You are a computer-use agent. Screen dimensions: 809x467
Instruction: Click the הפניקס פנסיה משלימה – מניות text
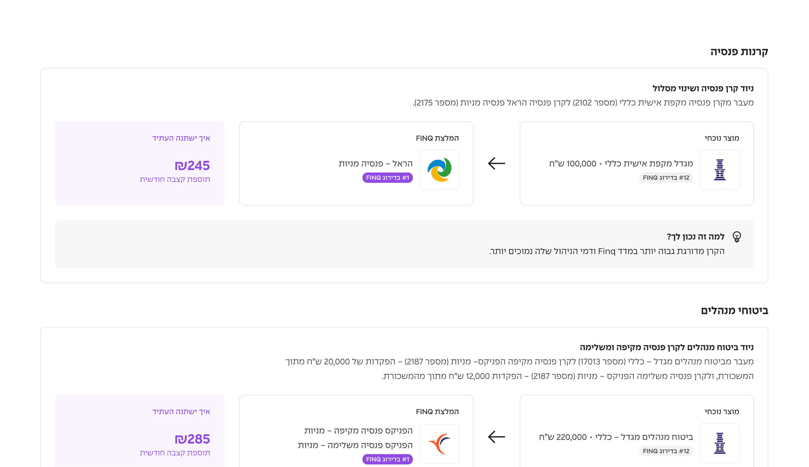(355, 445)
